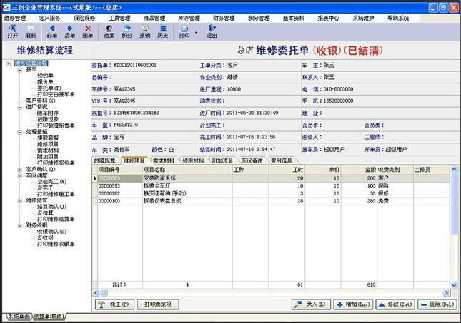Image resolution: width=461 pixels, height=323 pixels.
Task: Open the 历史 (History) toolbar icon
Action: tap(162, 31)
